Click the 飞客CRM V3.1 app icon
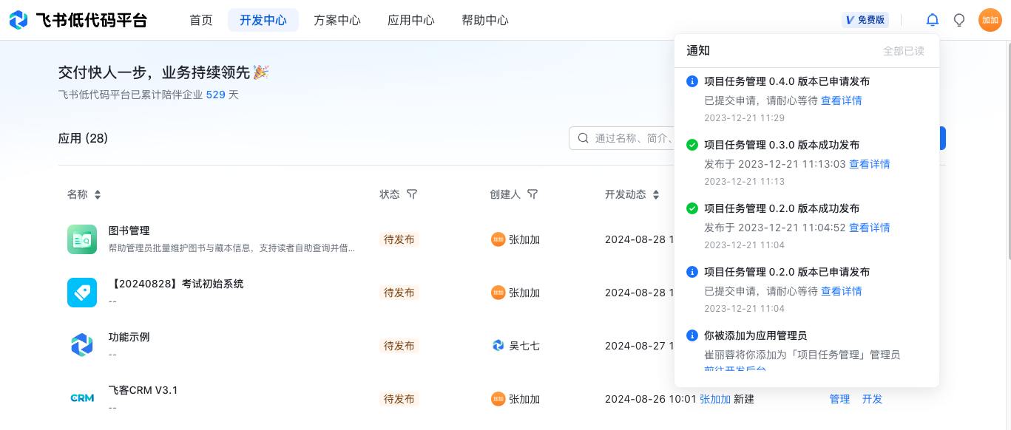Screen dimensions: 1011x430 coord(82,399)
